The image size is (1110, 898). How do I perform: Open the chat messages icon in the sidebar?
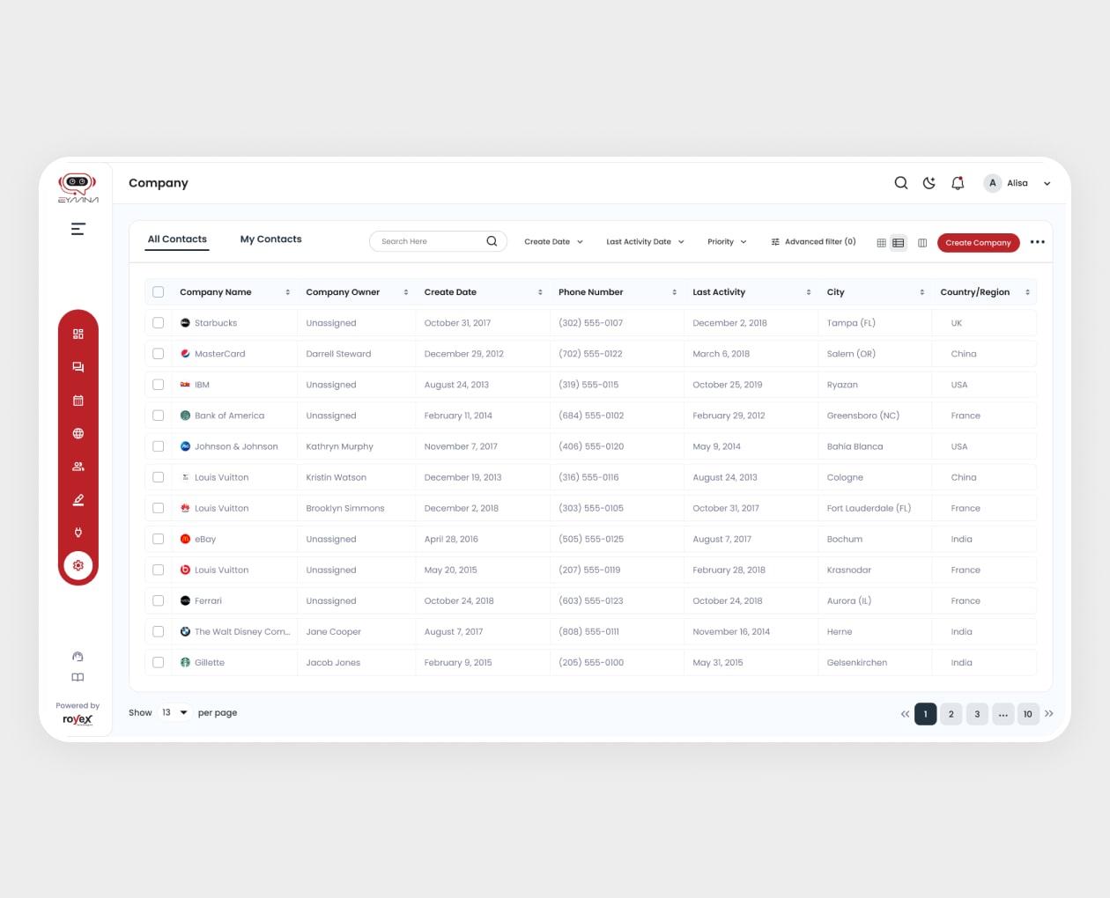click(78, 367)
